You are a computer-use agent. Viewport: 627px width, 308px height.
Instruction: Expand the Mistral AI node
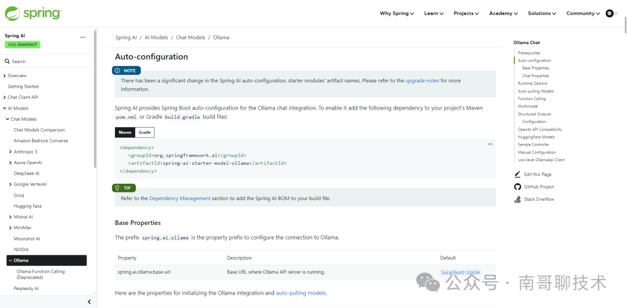coord(10,217)
